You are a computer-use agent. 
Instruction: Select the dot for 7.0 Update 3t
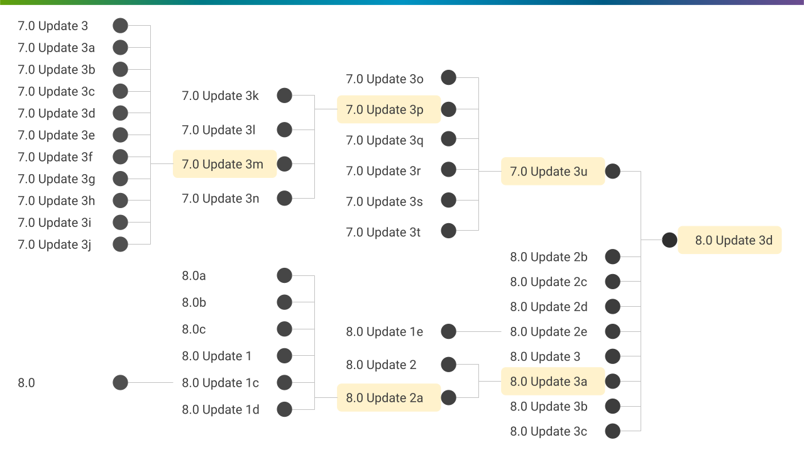(x=448, y=231)
